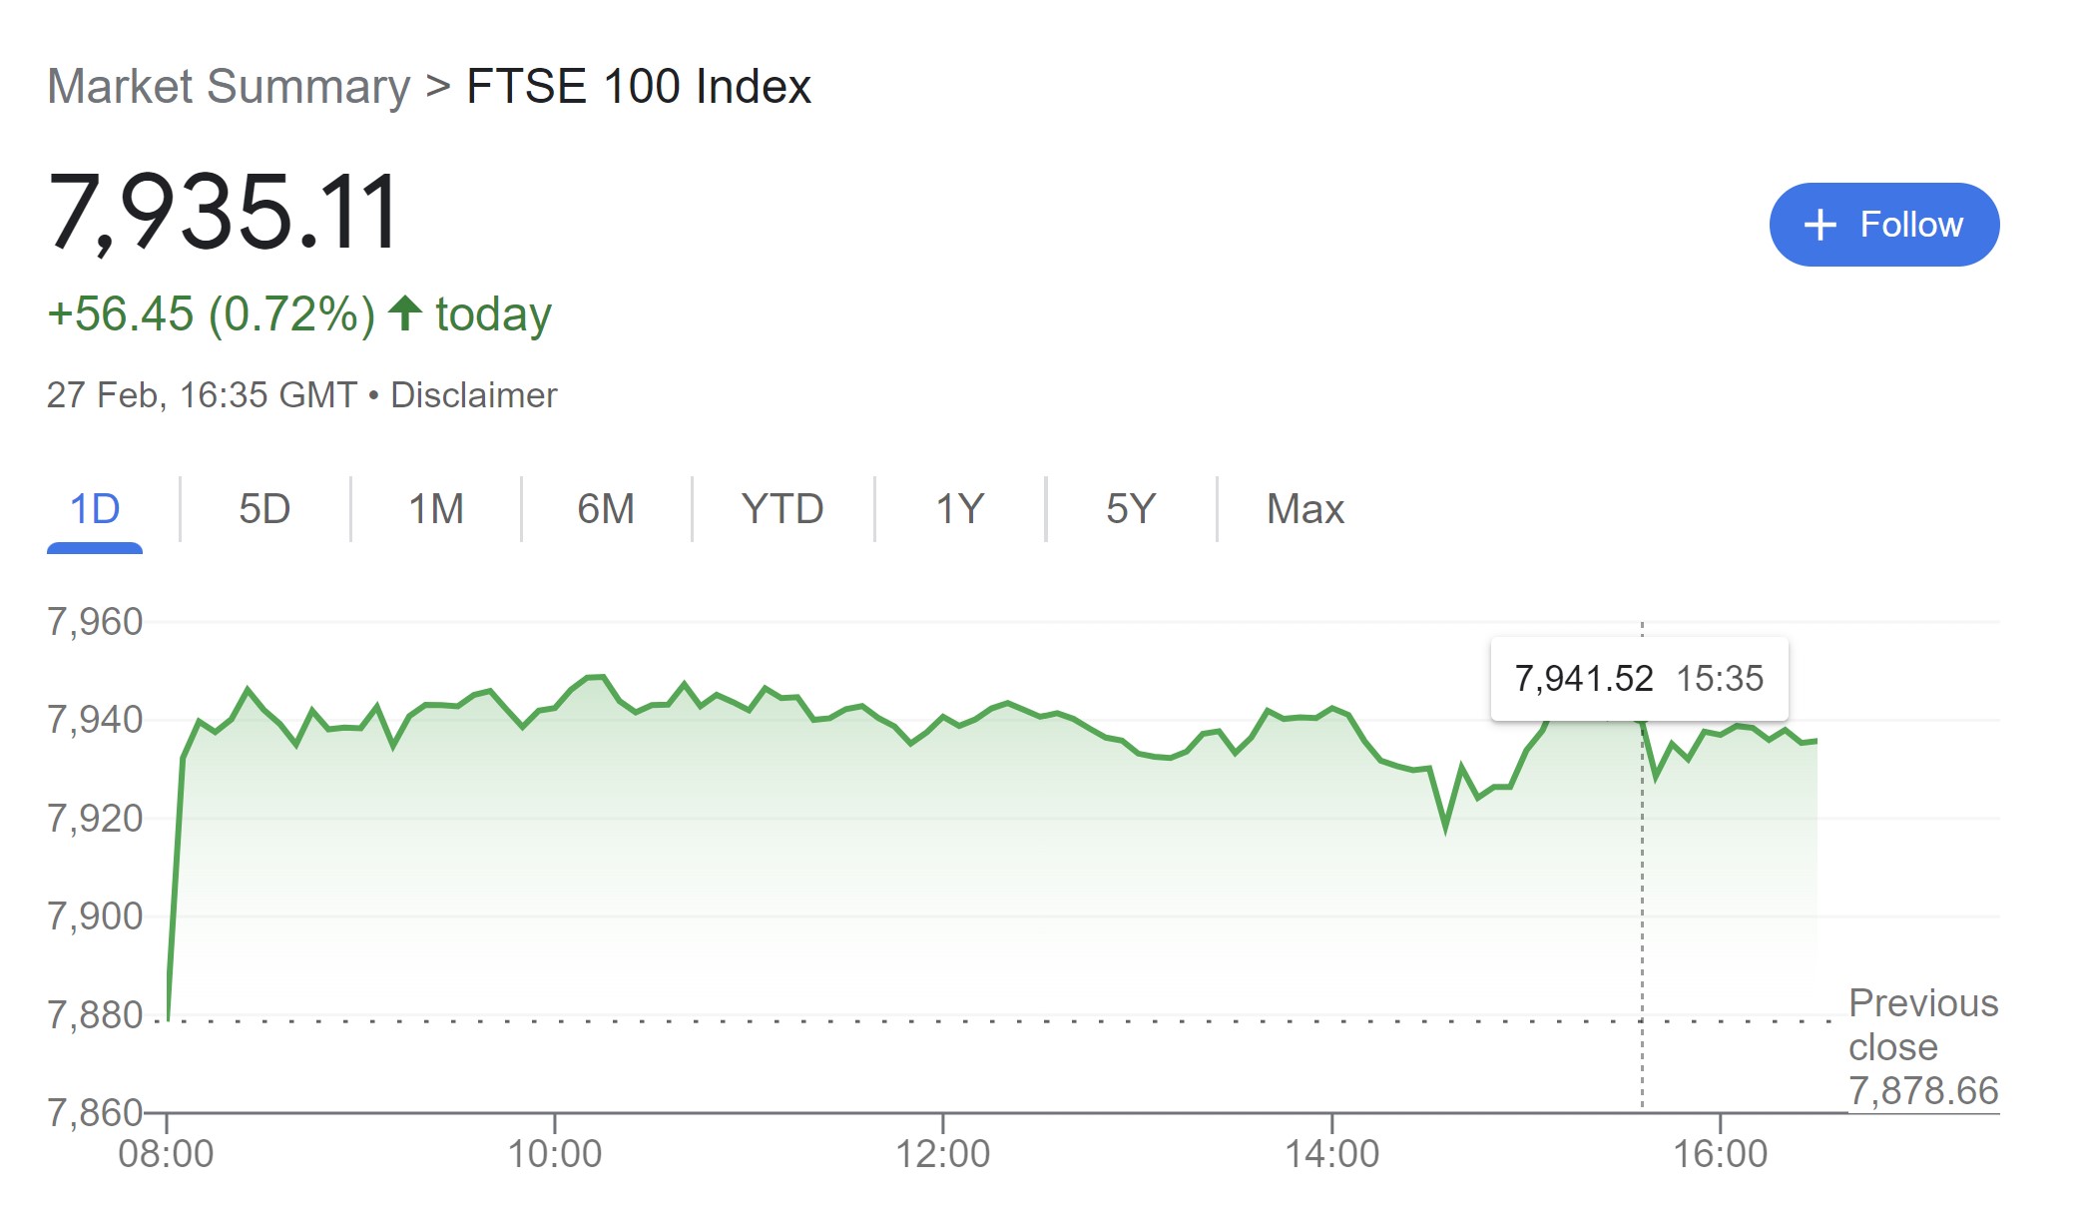Show the 1M chart range
Image resolution: width=2084 pixels, height=1216 pixels.
coord(436,509)
